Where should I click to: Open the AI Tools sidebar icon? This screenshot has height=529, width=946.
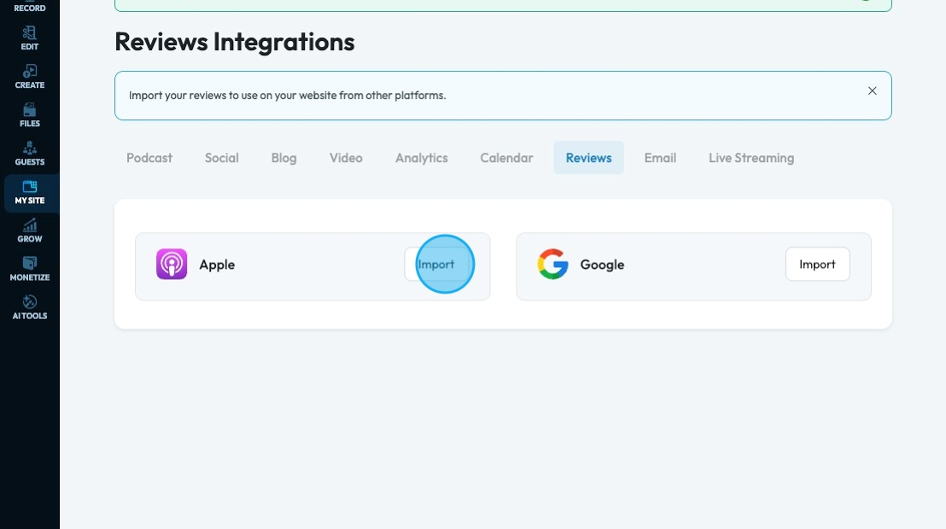point(30,307)
